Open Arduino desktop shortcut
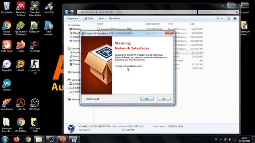This screenshot has width=255, height=143. point(7,85)
